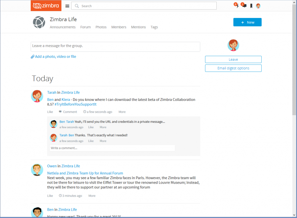Viewport: 297px width, 218px height.
Task: Click the clock icon beside 3 minutes ago
Action: [60, 195]
